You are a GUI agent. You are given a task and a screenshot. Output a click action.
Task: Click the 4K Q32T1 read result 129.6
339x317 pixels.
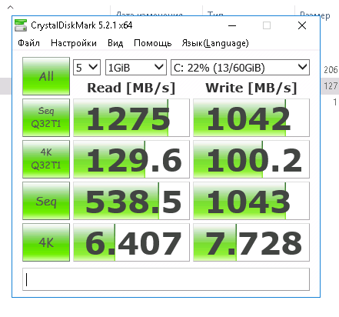pyautogui.click(x=131, y=159)
